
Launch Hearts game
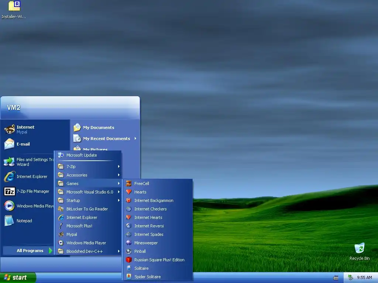click(158, 192)
